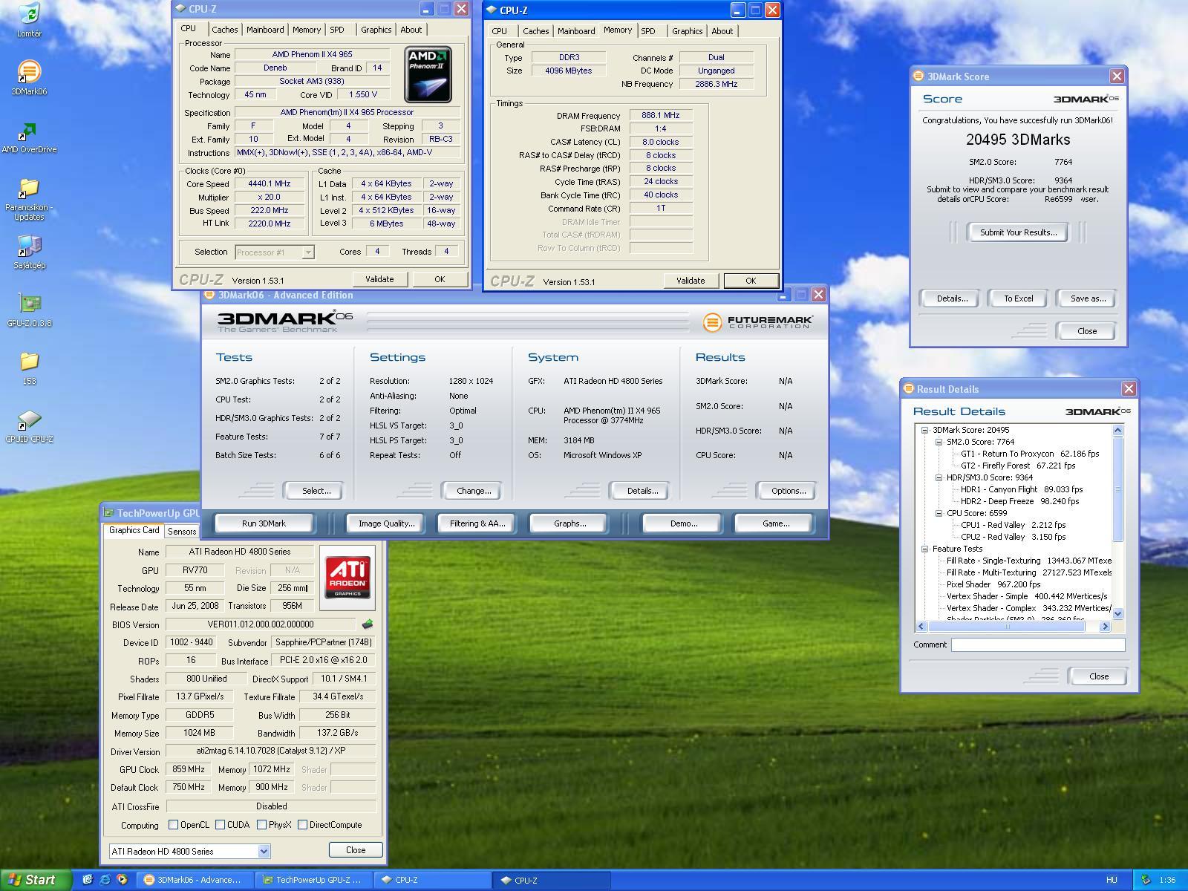Open the folder named 158 on the desktop
This screenshot has width=1188, height=891.
(x=29, y=362)
